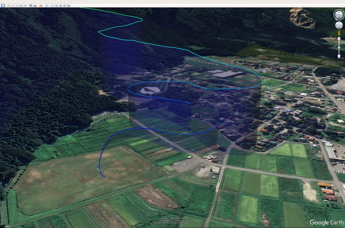Toggle sunlight across the landscape

pos(35,6)
